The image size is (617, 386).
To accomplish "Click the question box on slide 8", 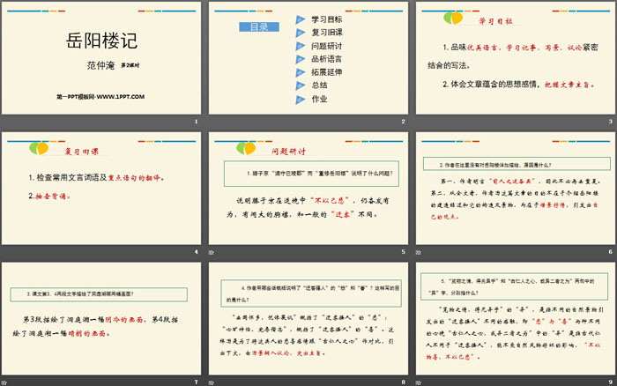I will click(310, 292).
